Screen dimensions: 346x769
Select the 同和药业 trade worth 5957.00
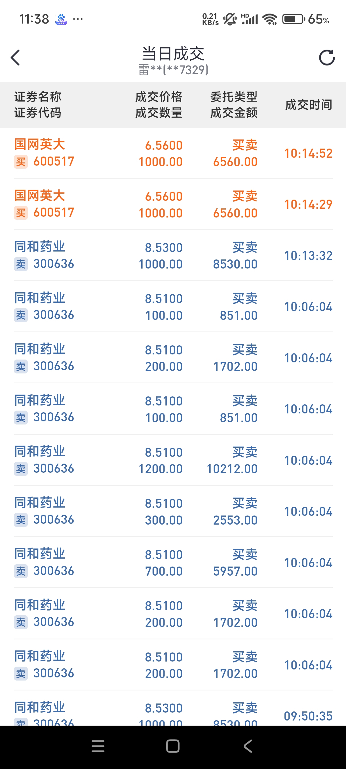click(173, 562)
